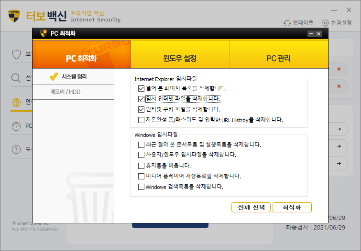Click top arrow button in main window
Screen dimensions: 361x251
tap(339, 129)
